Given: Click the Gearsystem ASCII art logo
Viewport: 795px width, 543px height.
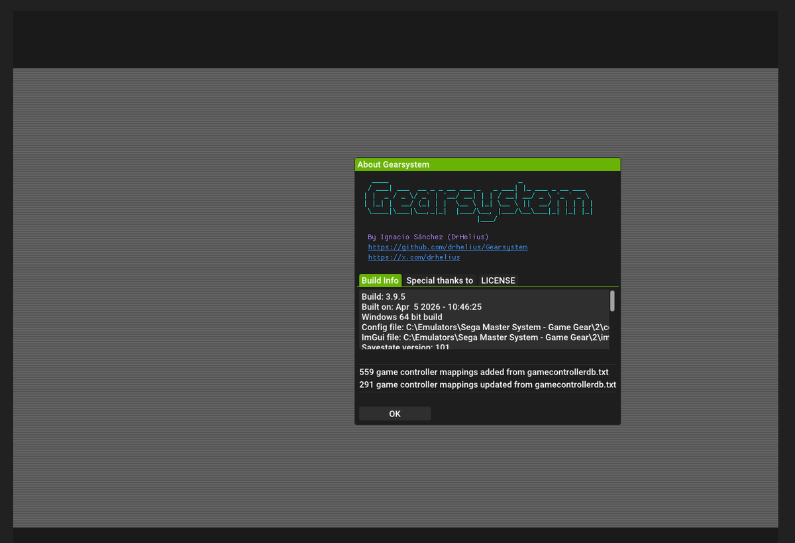Looking at the screenshot, I should [480, 200].
